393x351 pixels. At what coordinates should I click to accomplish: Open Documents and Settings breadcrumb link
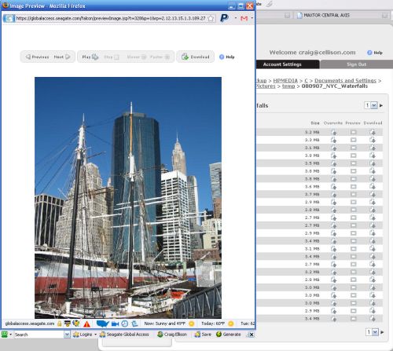point(345,81)
